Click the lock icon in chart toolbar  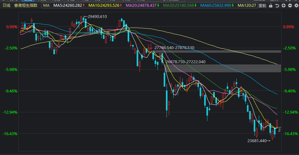click(x=271, y=5)
